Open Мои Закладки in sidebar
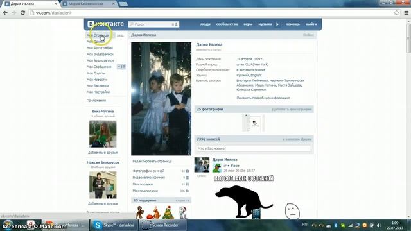Viewport: 411px width, 231px height. [x=98, y=85]
